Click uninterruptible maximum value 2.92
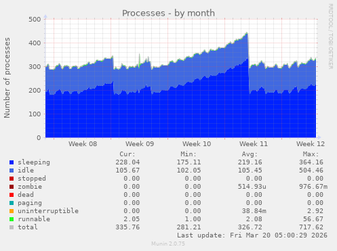This screenshot has height=251, width=337. tap(315, 211)
